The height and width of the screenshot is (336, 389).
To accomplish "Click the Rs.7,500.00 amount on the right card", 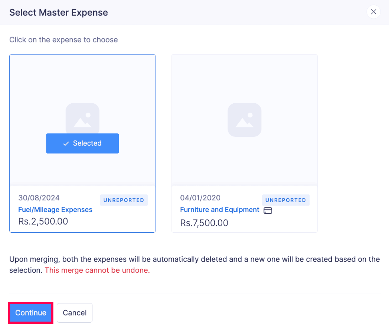I will tap(204, 223).
